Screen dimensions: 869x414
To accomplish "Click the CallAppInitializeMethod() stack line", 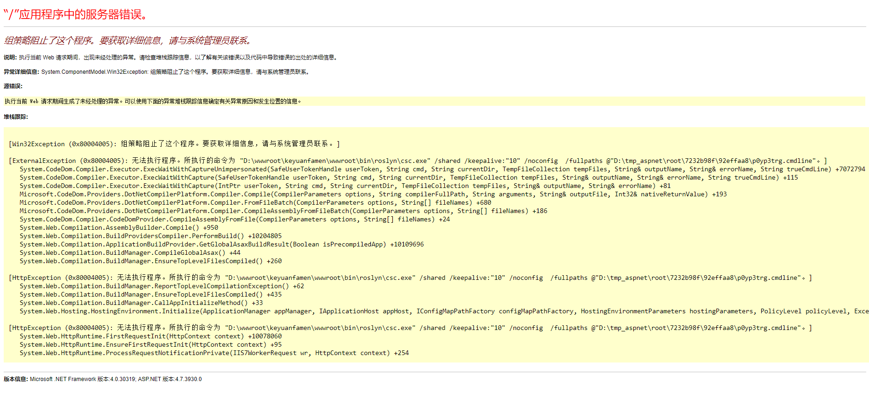I will click(141, 303).
